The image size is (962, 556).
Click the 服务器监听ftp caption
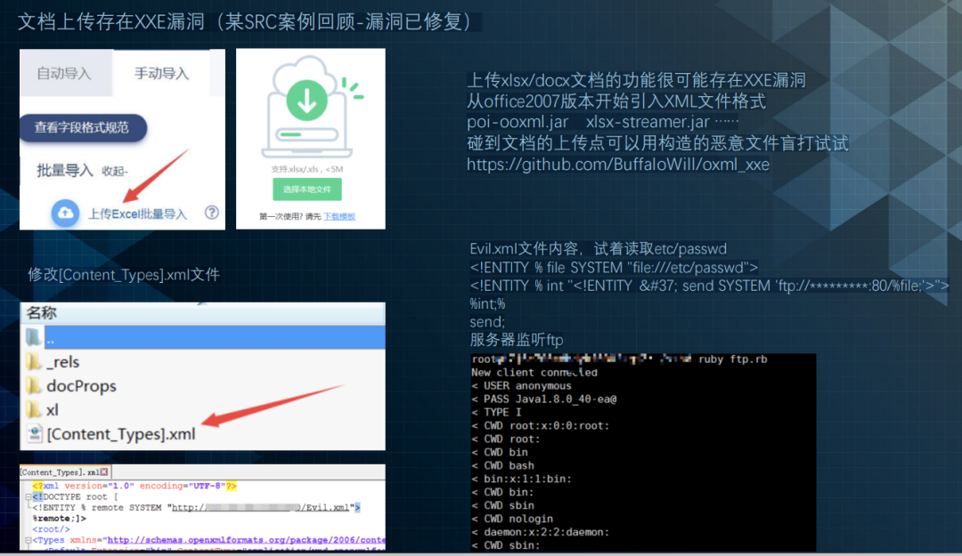(517, 340)
